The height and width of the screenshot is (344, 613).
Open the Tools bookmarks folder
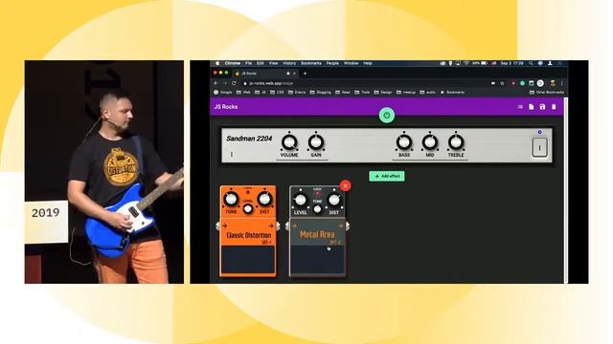pyautogui.click(x=362, y=93)
